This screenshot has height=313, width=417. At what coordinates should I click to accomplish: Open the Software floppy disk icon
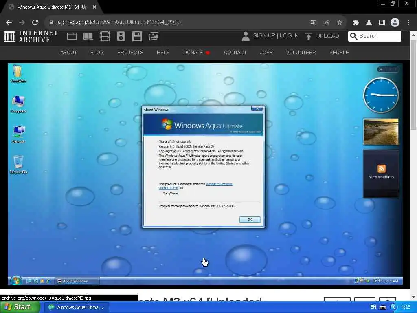(x=137, y=36)
